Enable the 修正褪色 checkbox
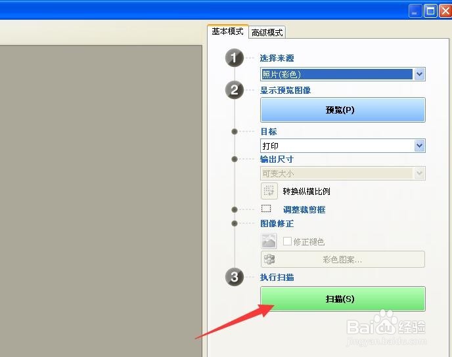This screenshot has width=452, height=357. point(287,241)
